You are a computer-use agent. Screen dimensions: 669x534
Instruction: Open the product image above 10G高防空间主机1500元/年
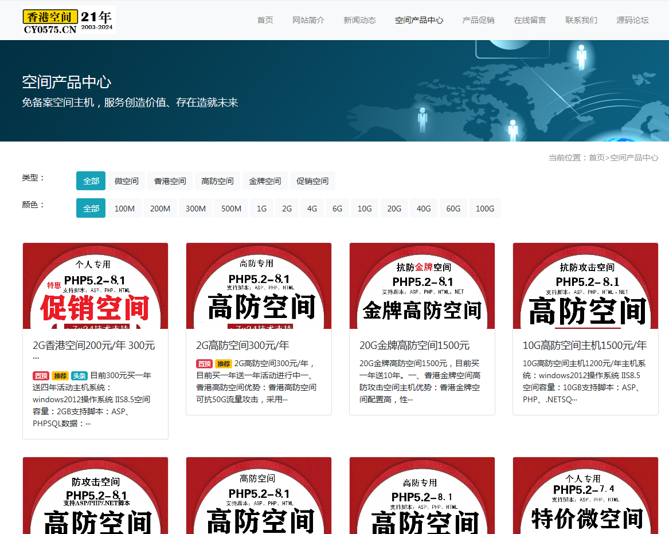[x=585, y=286]
